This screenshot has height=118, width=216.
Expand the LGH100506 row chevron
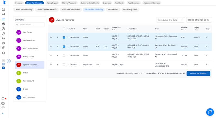point(57,46)
